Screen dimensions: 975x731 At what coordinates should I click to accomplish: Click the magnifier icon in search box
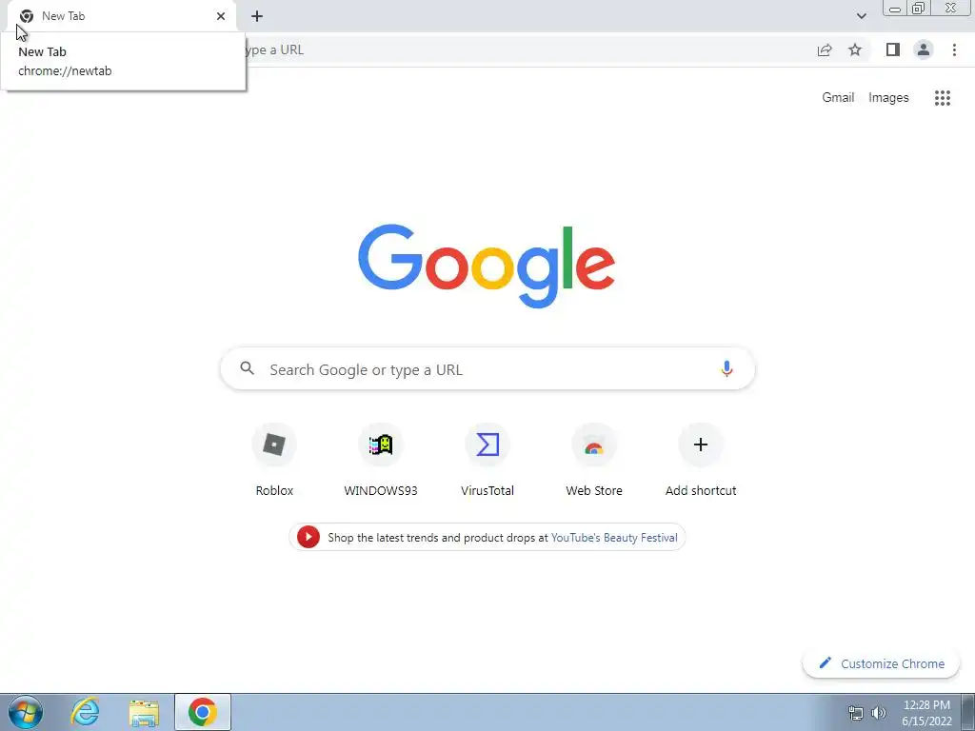tap(248, 368)
